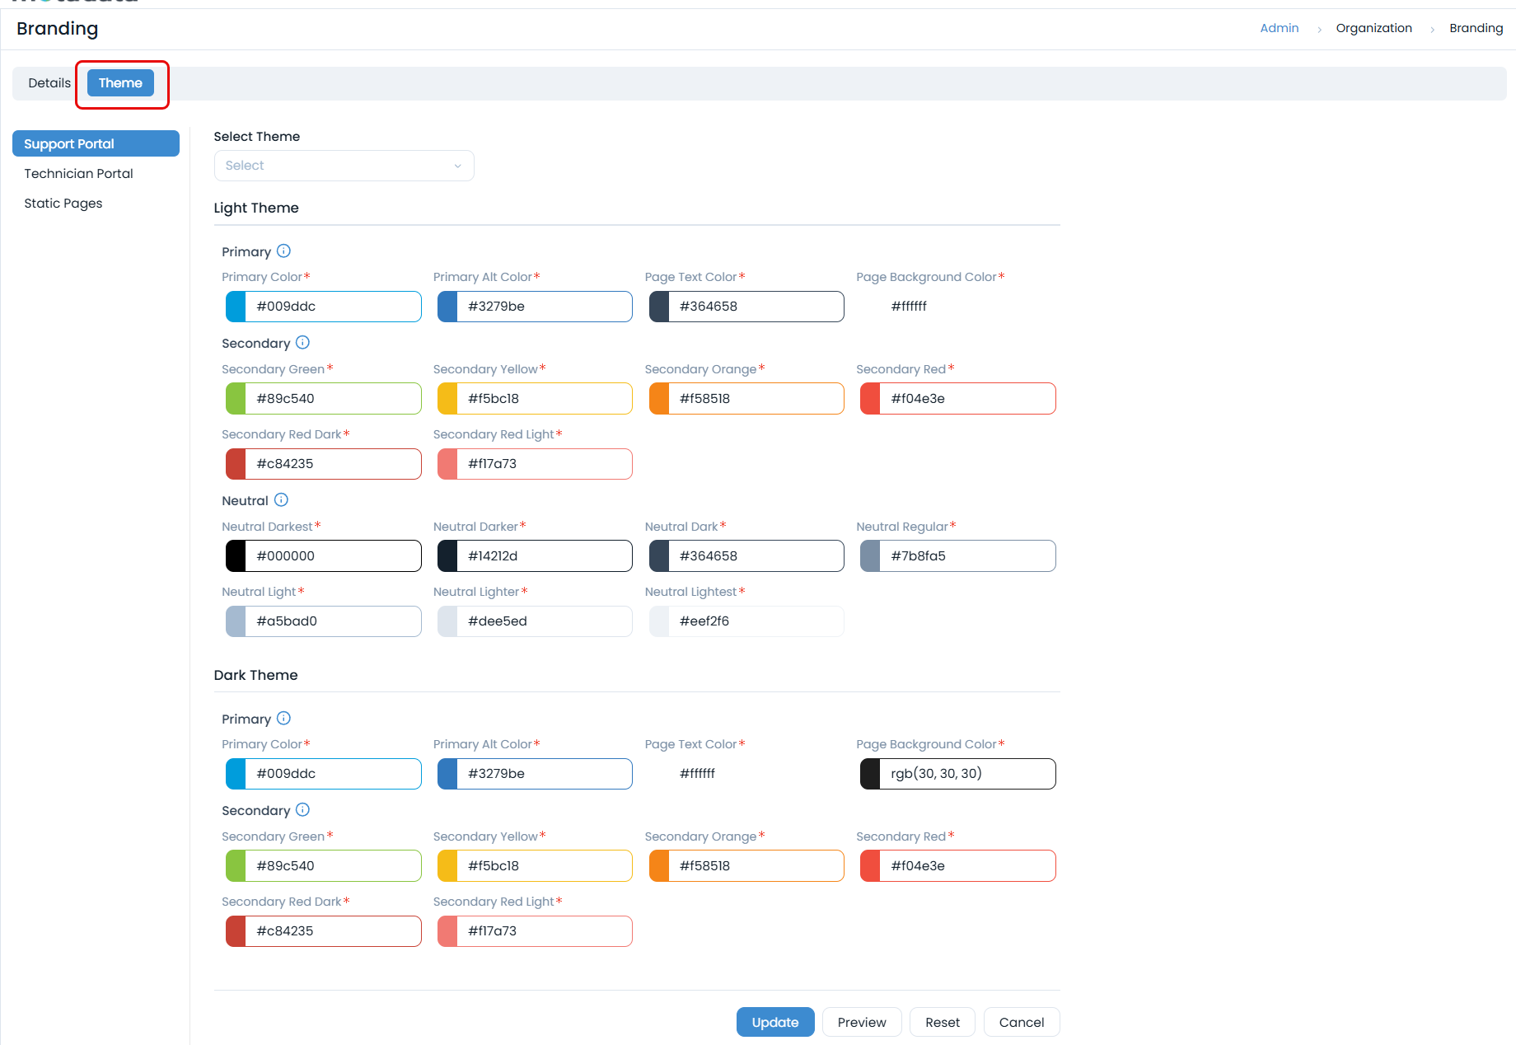Click info icon beside Dark Theme Primary
Screen dimensions: 1516x1045
(x=283, y=719)
